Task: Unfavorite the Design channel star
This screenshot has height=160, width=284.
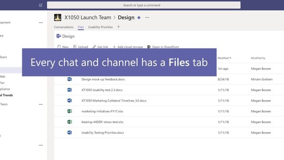Action: (139, 17)
